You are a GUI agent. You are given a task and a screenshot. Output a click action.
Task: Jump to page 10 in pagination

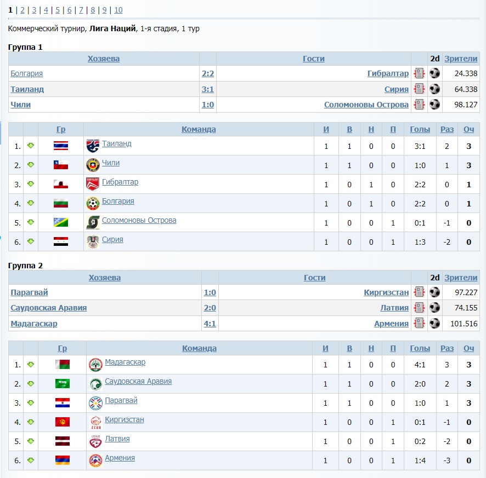(118, 10)
